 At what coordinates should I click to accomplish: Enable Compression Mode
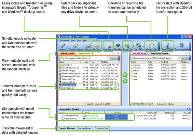click(x=182, y=47)
